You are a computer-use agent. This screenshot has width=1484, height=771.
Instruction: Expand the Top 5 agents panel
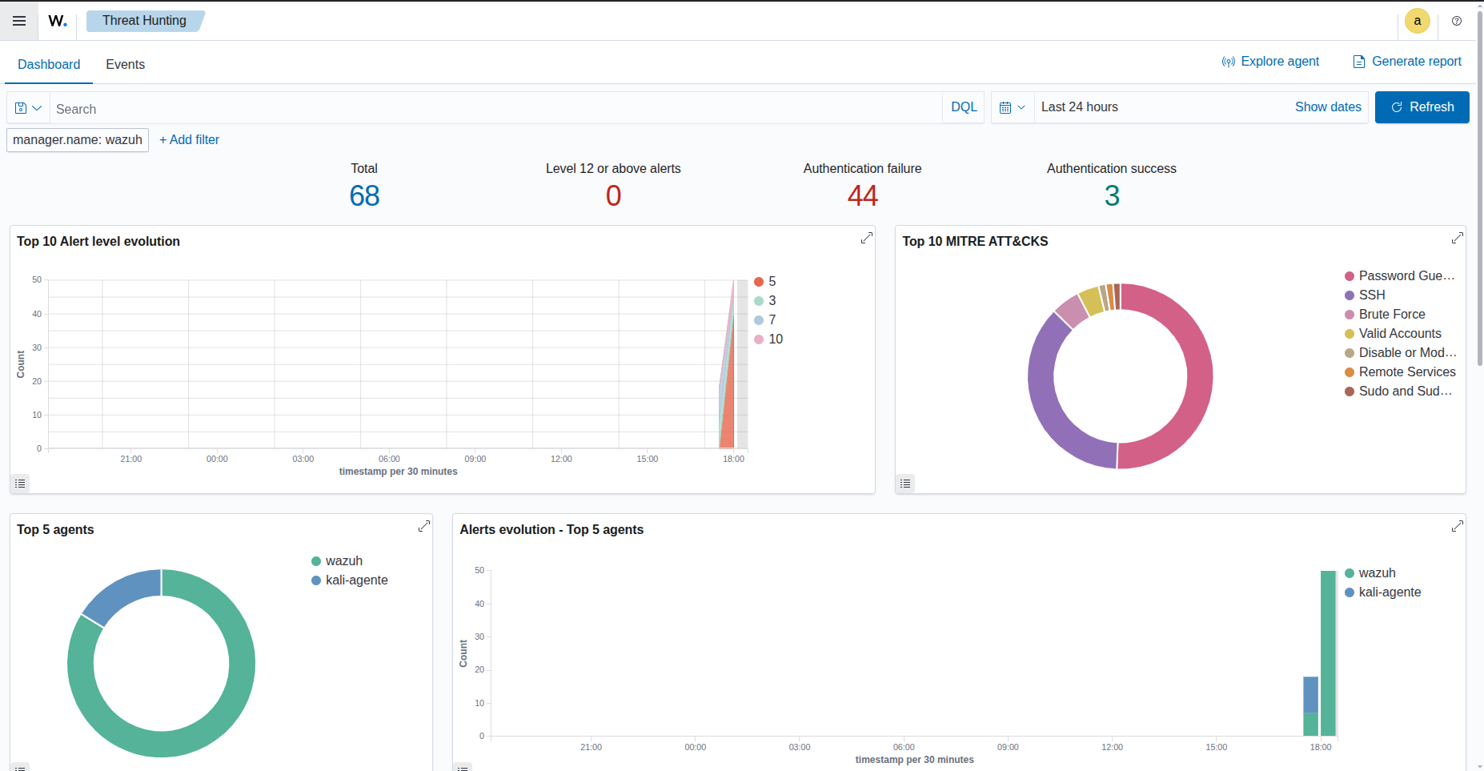[424, 526]
